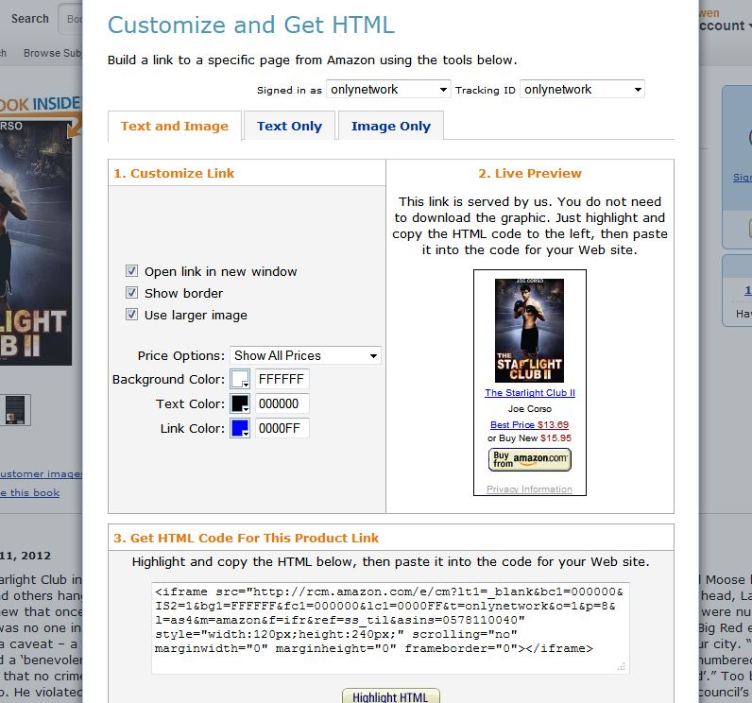Expand Price Options dropdown
The height and width of the screenshot is (703, 752).
pos(305,355)
